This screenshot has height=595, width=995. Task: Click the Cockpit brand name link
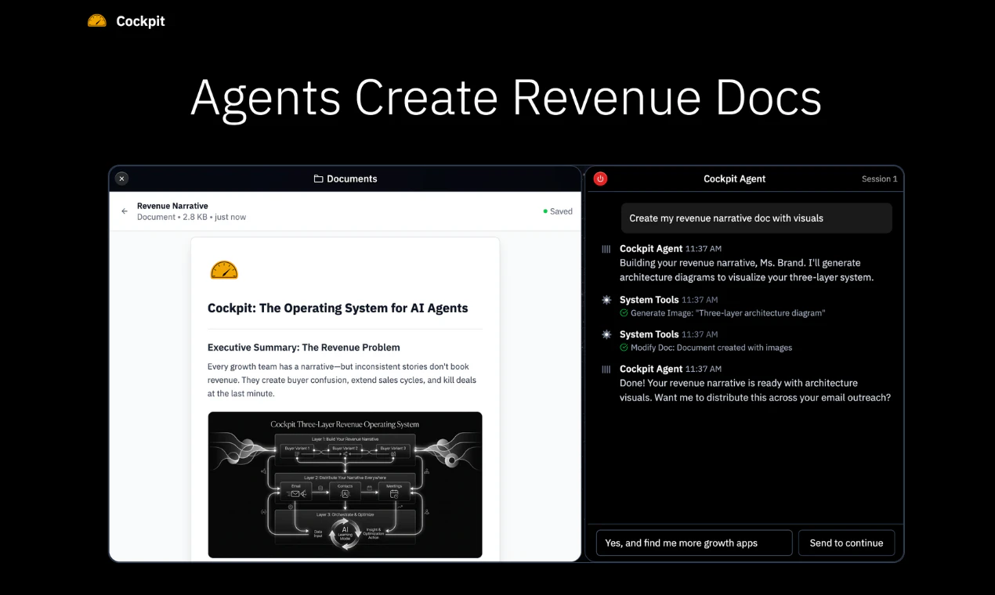click(x=140, y=21)
